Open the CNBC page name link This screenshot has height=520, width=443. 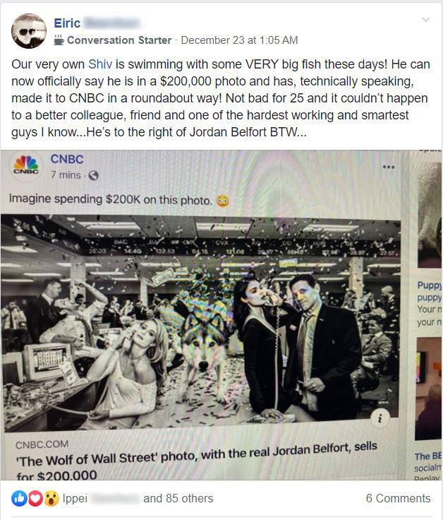pos(67,159)
